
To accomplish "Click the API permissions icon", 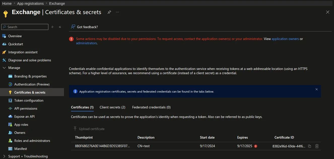I will [10, 108].
